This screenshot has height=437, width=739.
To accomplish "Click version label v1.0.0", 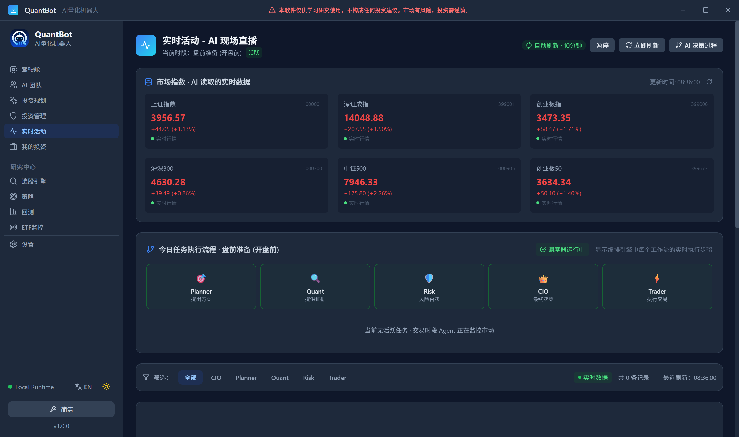I will point(61,426).
